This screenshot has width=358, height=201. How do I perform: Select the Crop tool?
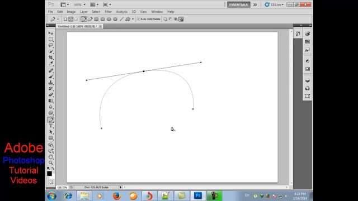(51, 57)
